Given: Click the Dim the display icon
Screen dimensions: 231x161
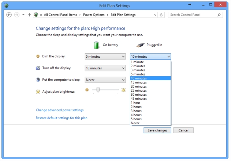Looking at the screenshot, I should 38,56.
